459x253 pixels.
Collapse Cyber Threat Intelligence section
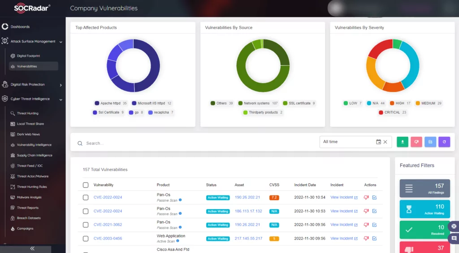click(61, 99)
